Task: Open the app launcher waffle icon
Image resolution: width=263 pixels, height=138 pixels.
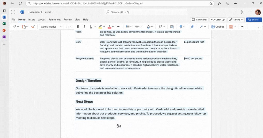Action: 13,12
